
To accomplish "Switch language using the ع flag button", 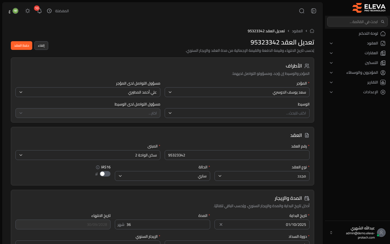I will point(14,11).
